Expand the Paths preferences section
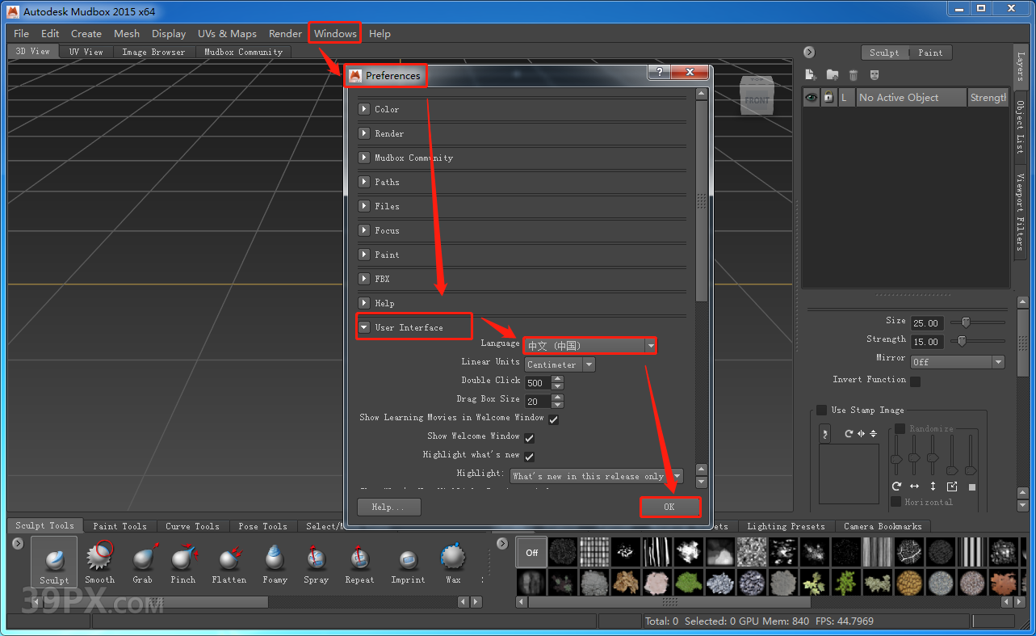 [388, 181]
